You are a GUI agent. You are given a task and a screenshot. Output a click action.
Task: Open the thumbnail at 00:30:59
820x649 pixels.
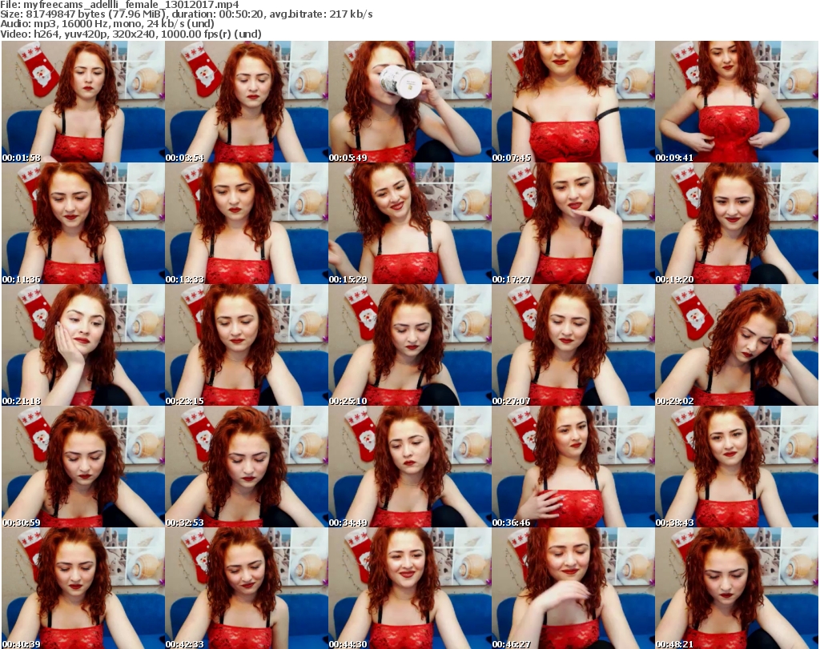coord(83,467)
